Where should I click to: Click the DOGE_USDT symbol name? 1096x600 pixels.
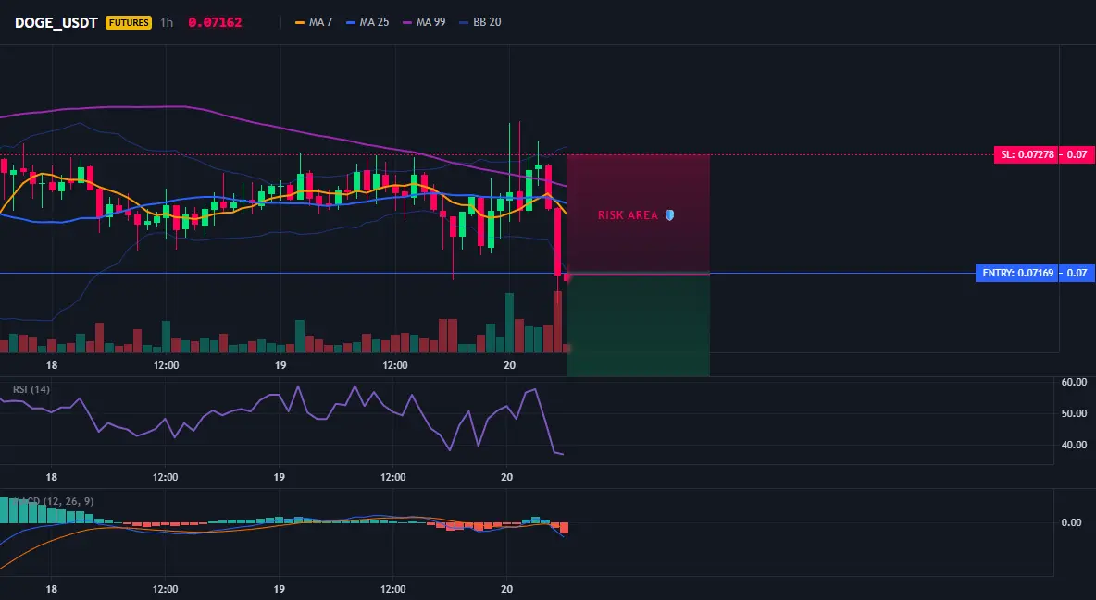(56, 22)
